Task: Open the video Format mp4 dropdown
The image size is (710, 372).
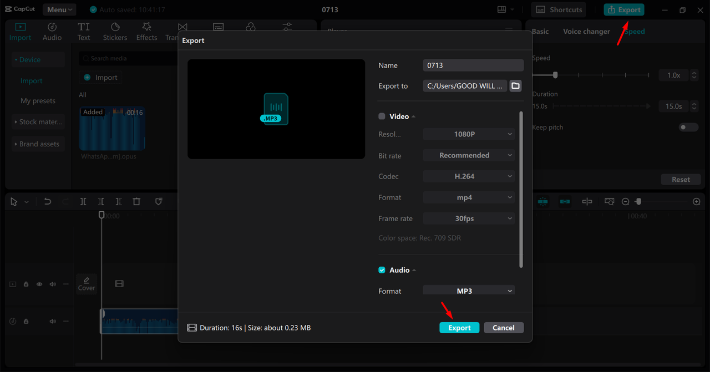Action: (469, 197)
